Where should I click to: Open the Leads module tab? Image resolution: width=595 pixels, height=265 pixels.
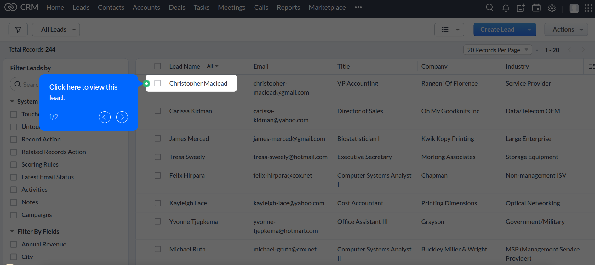[81, 7]
